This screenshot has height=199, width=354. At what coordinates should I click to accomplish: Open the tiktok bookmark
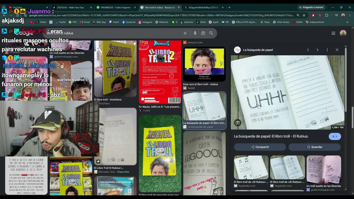[201, 22]
